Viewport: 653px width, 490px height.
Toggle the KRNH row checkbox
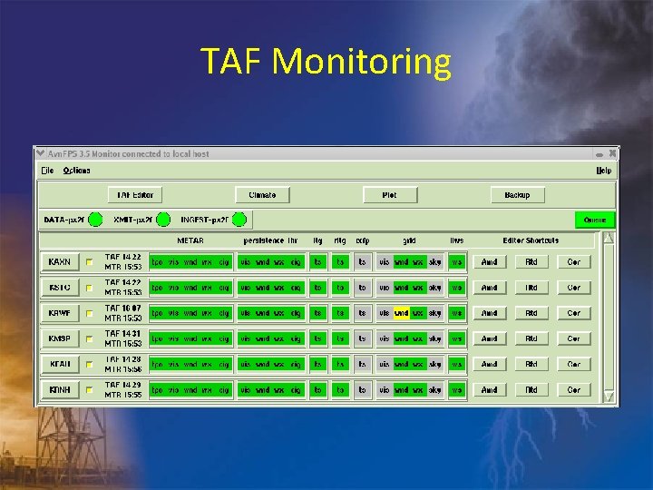[x=89, y=390]
